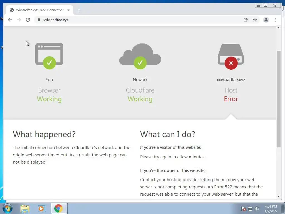
Task: Click the page scrollbar up arrow
Action: [279, 28]
